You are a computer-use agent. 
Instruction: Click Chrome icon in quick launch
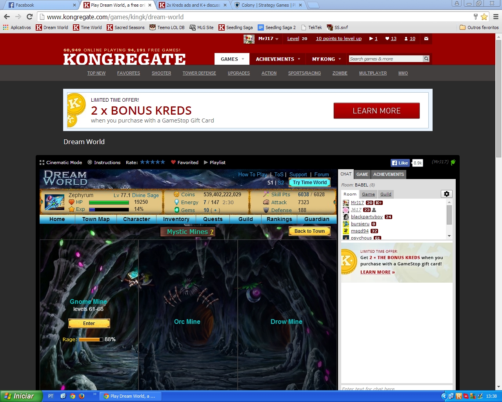(x=73, y=396)
